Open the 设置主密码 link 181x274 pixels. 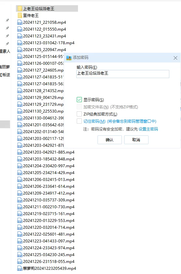148,129
